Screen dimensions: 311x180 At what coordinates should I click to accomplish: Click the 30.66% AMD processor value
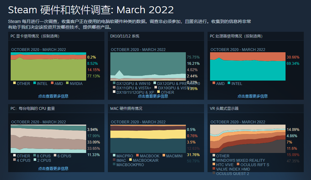[293, 57]
